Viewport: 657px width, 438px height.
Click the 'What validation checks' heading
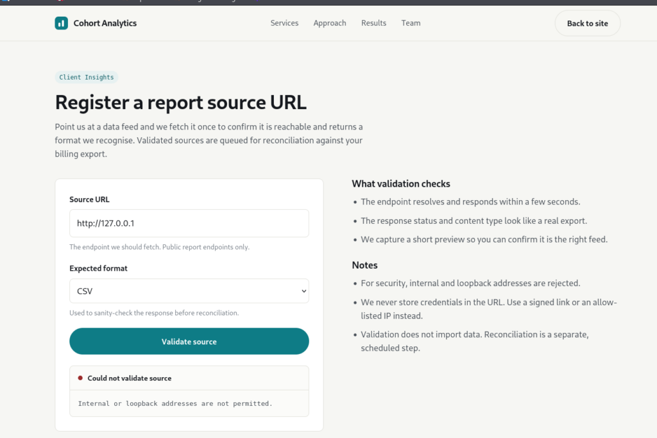click(x=401, y=184)
